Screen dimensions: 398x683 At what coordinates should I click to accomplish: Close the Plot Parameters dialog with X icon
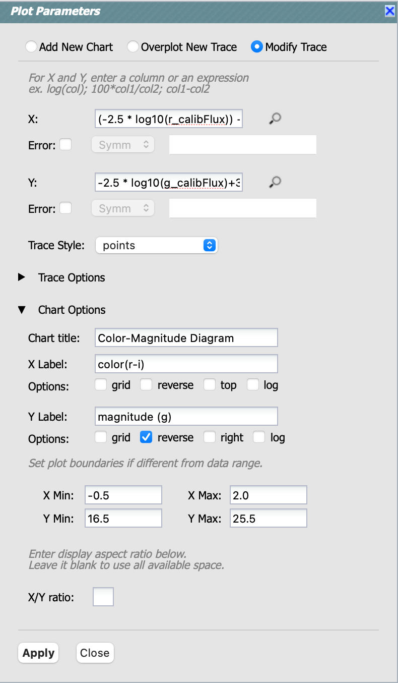pyautogui.click(x=389, y=11)
